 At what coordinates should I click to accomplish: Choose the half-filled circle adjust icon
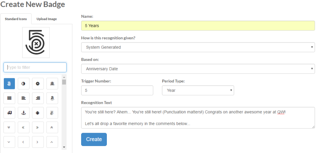pyautogui.click(x=23, y=84)
